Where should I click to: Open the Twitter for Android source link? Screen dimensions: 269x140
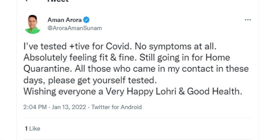coord(117,107)
